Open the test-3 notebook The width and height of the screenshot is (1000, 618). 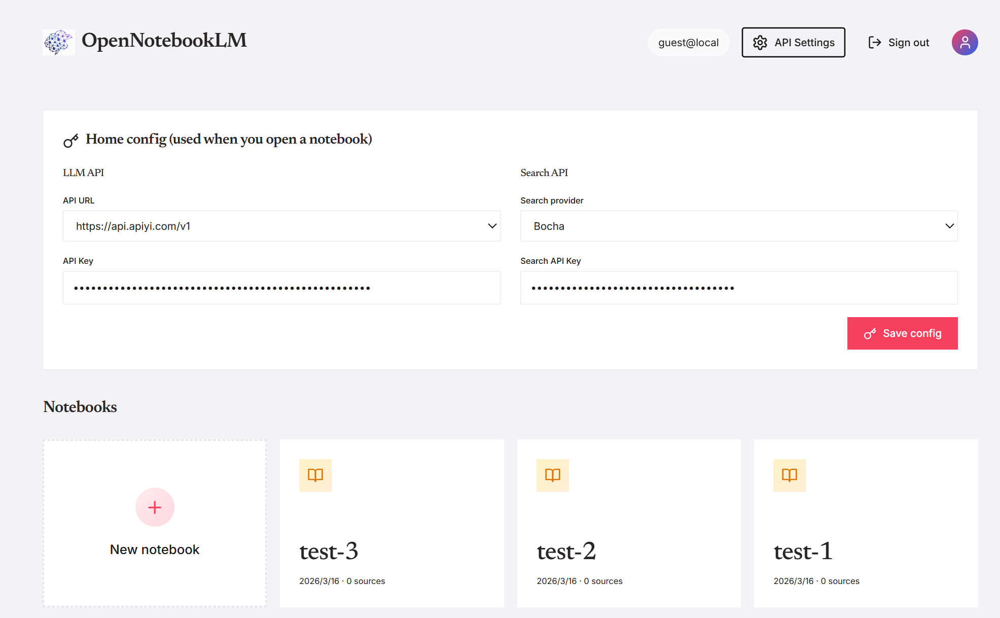pyautogui.click(x=392, y=523)
